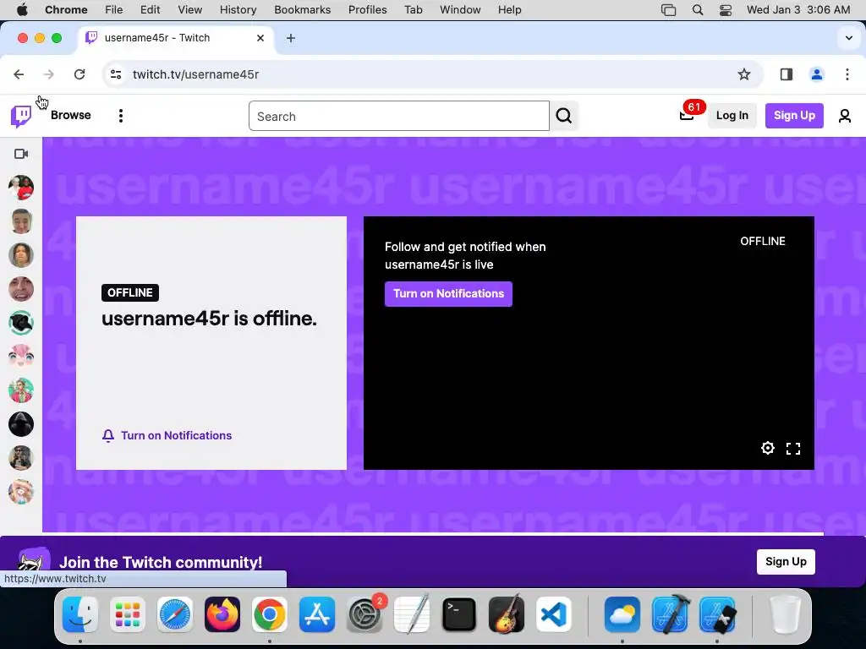
Task: Open App Store from the dock
Action: point(317,614)
